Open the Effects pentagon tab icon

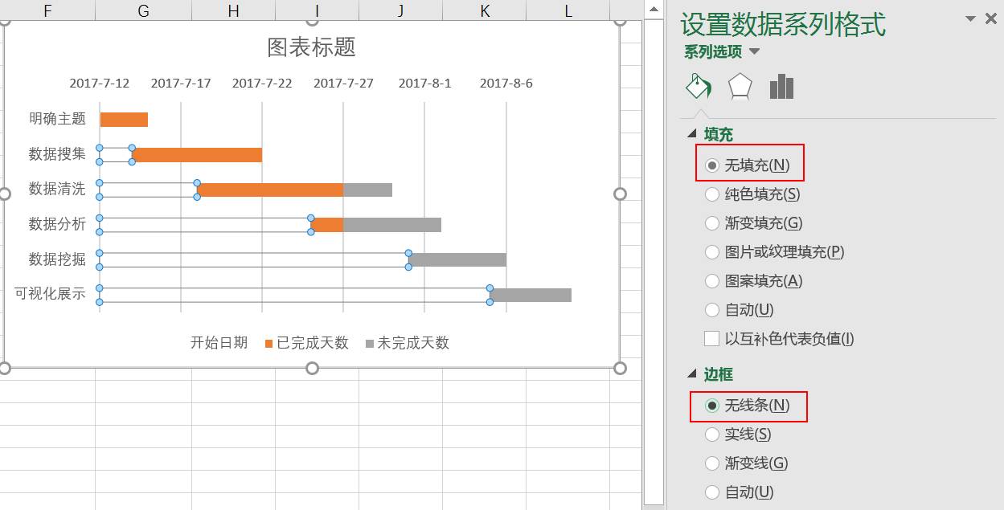pos(740,87)
